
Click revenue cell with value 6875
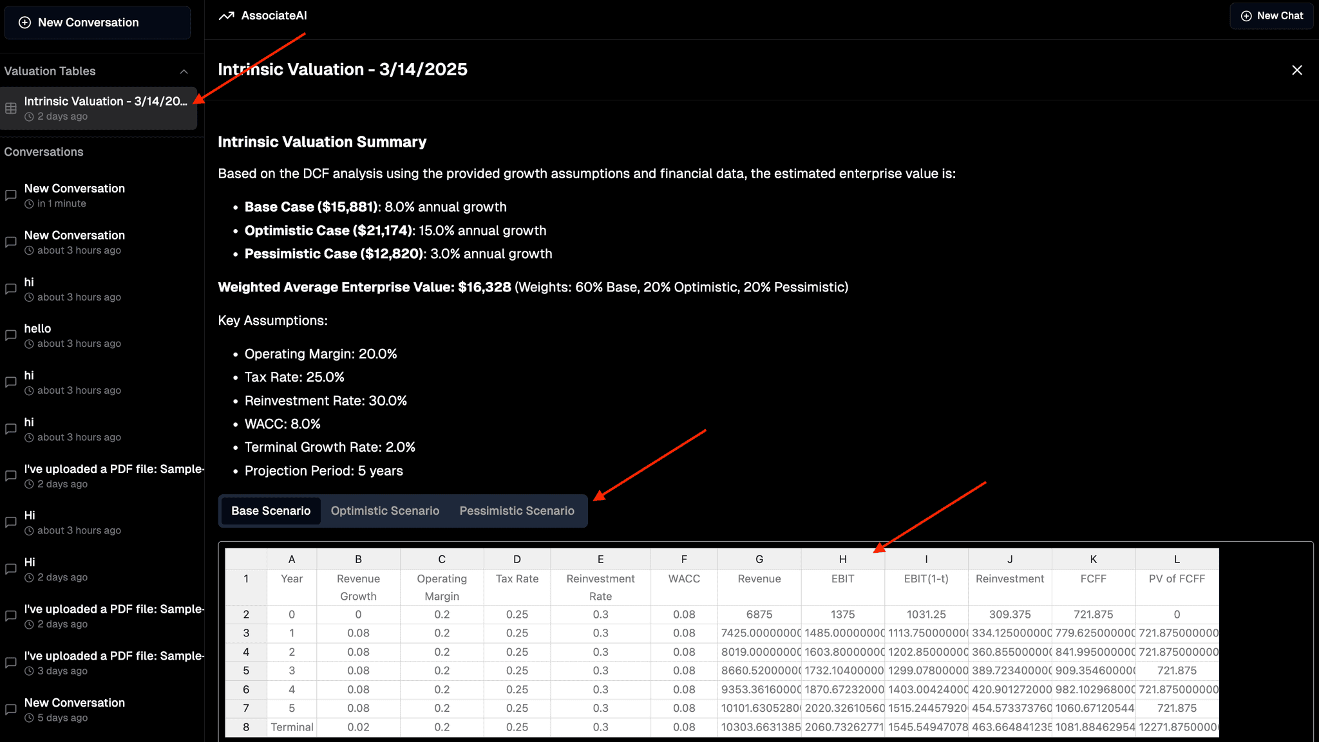tap(759, 615)
